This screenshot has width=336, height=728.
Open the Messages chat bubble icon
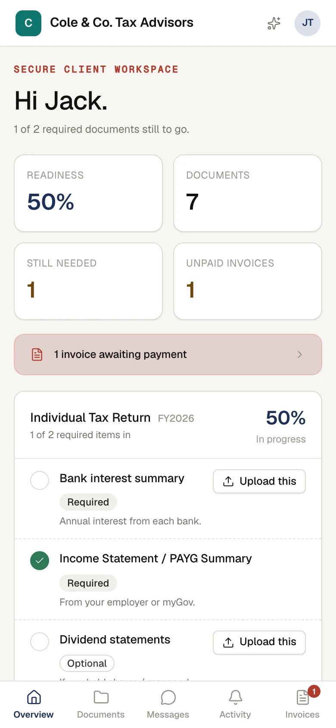168,697
